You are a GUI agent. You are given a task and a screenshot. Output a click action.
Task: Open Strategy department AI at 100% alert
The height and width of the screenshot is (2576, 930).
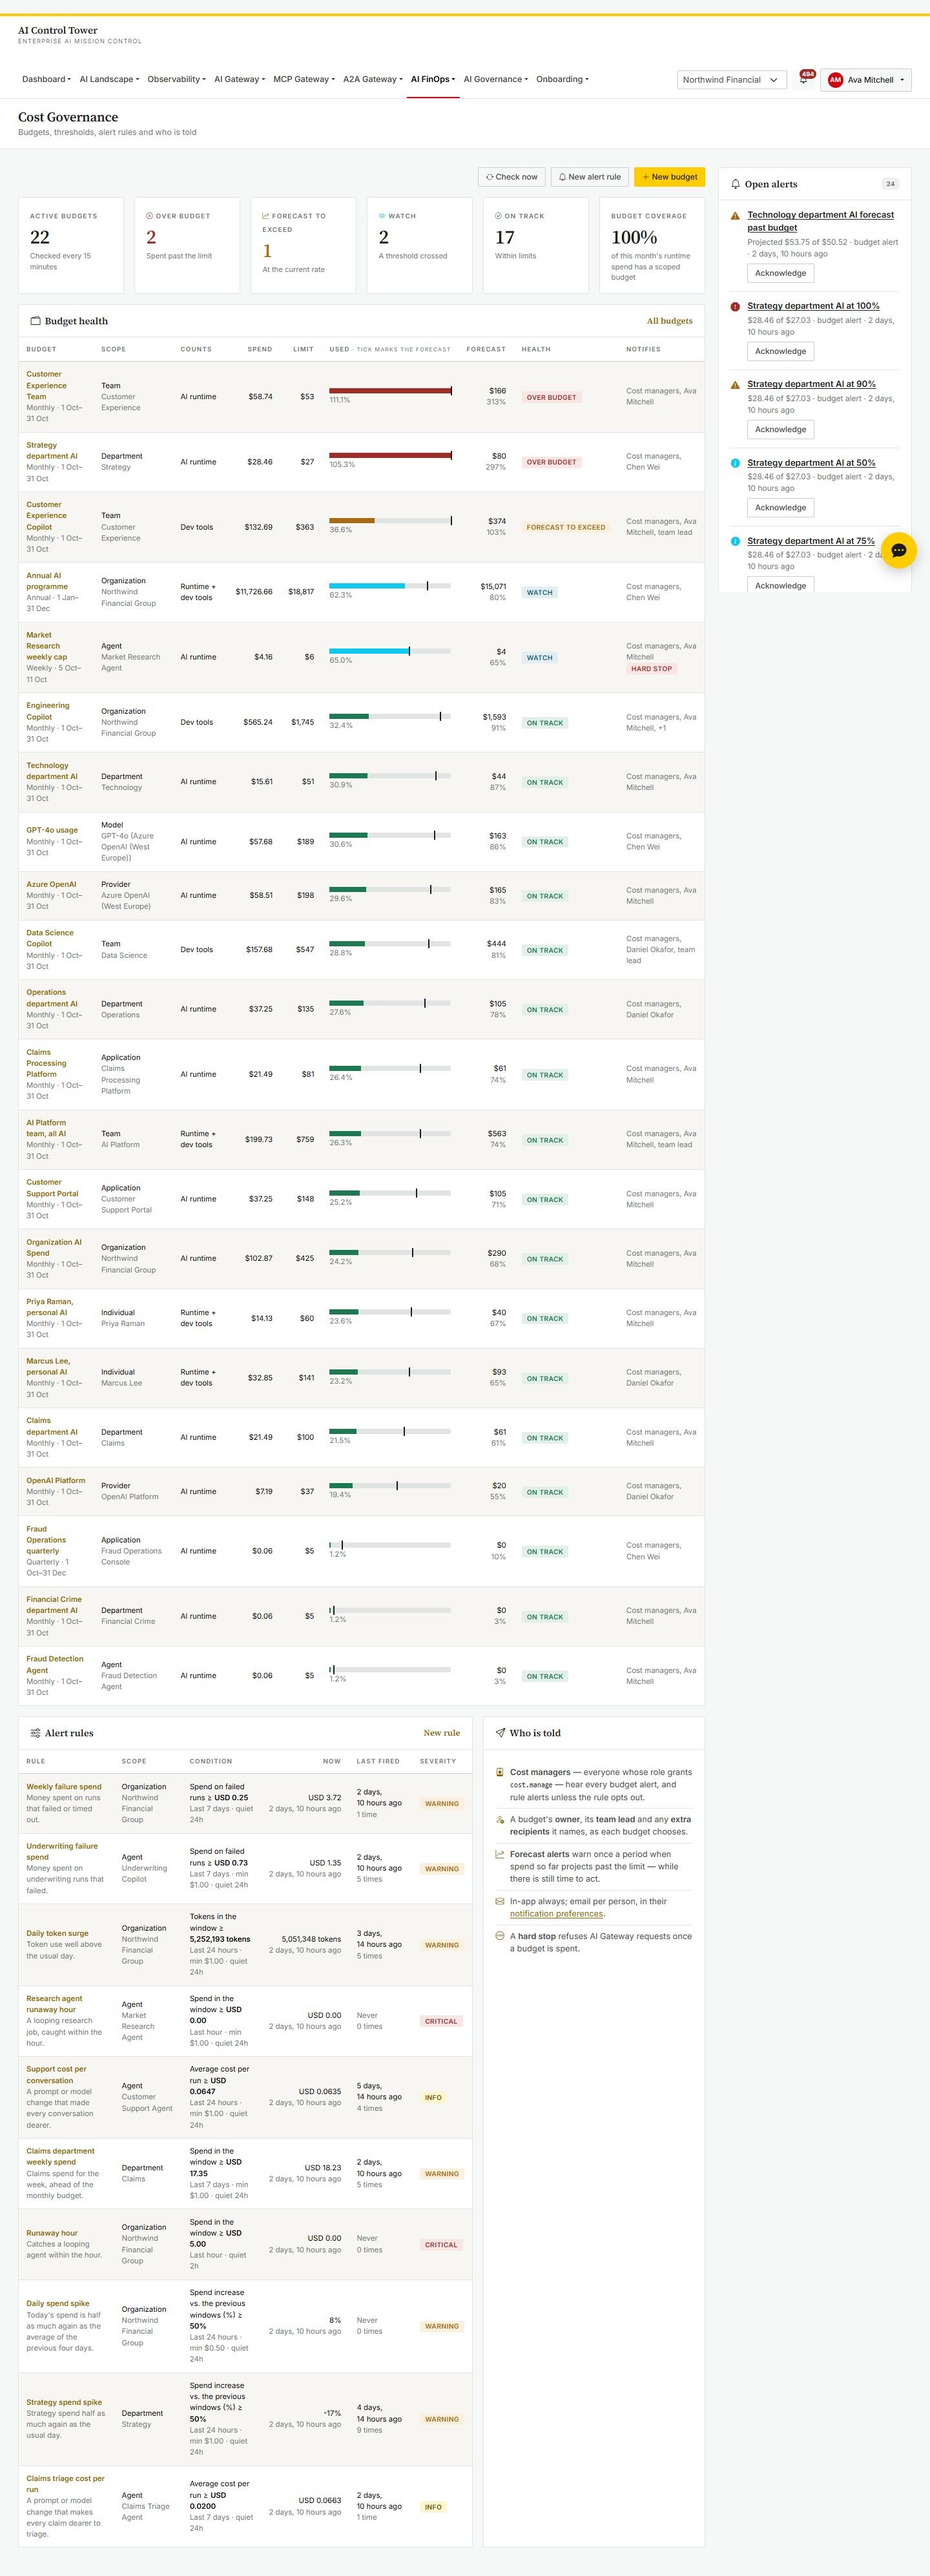click(813, 306)
